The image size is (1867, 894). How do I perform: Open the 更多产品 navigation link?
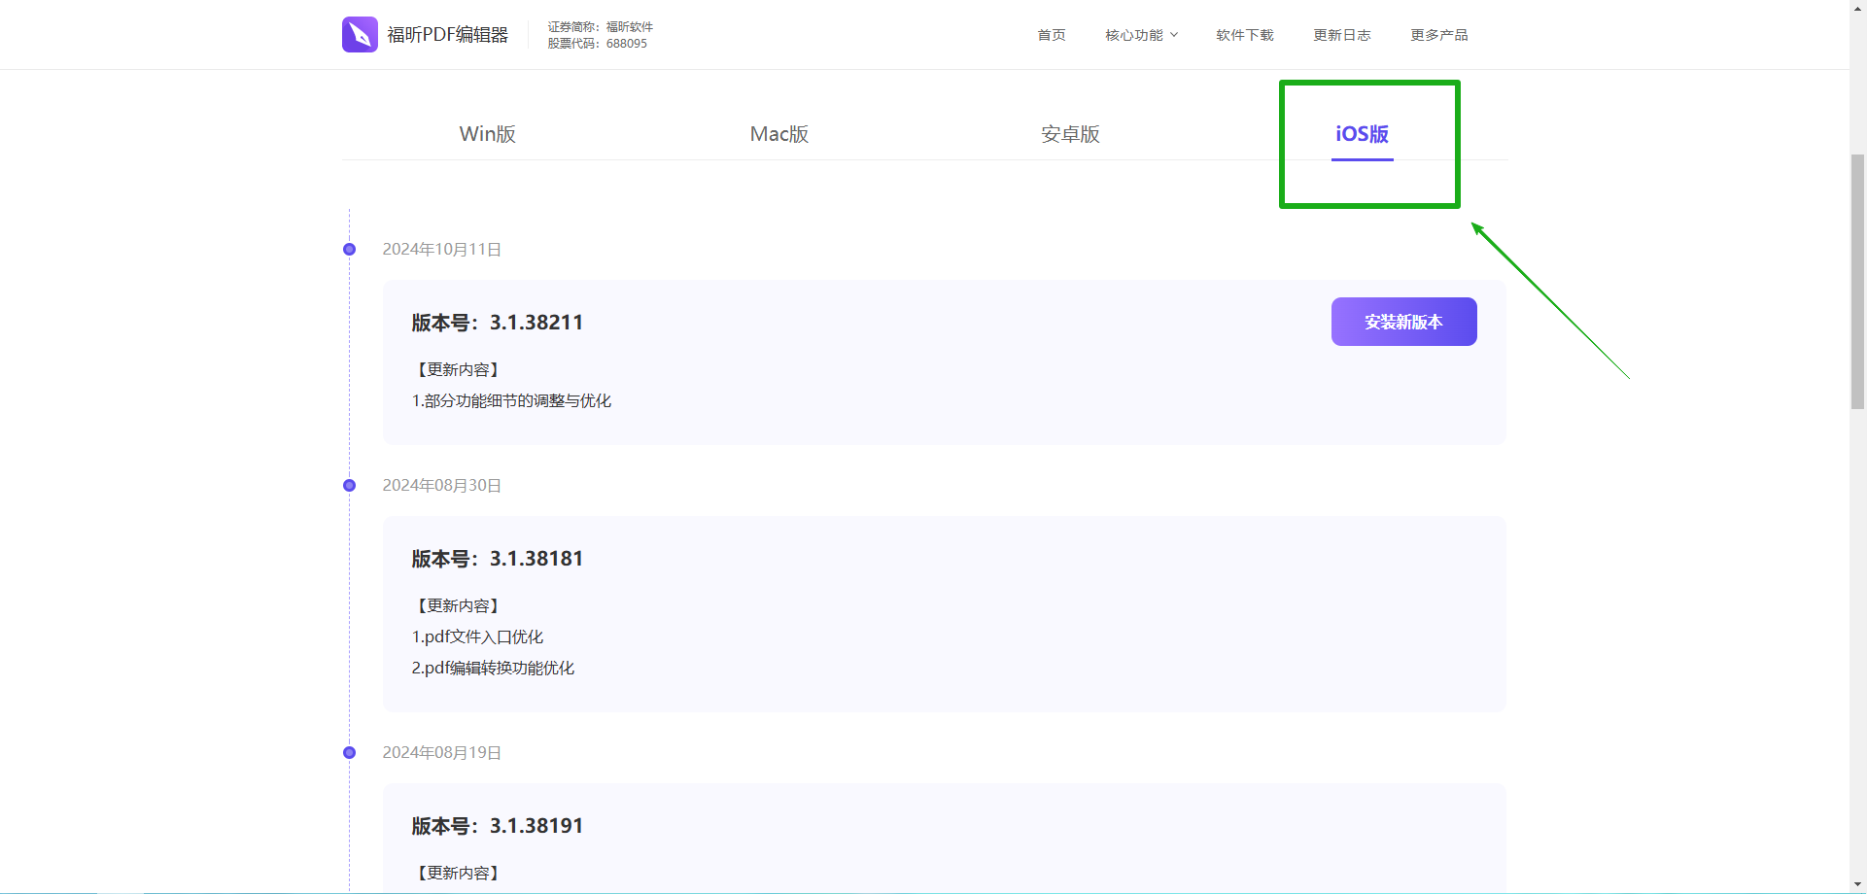(x=1438, y=35)
